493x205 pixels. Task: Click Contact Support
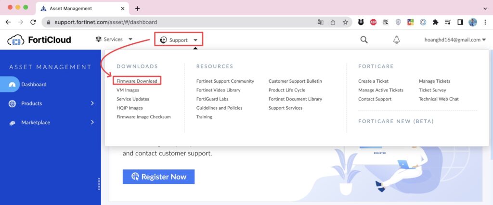click(x=375, y=99)
